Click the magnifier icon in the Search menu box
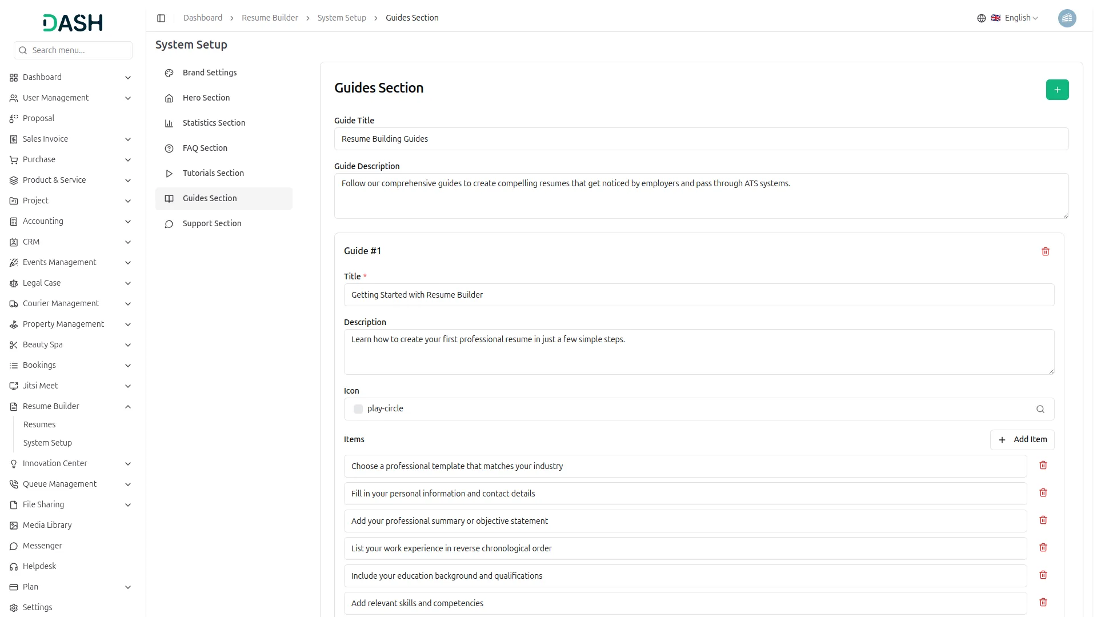Screen dimensions: 1097x617 (x=23, y=50)
